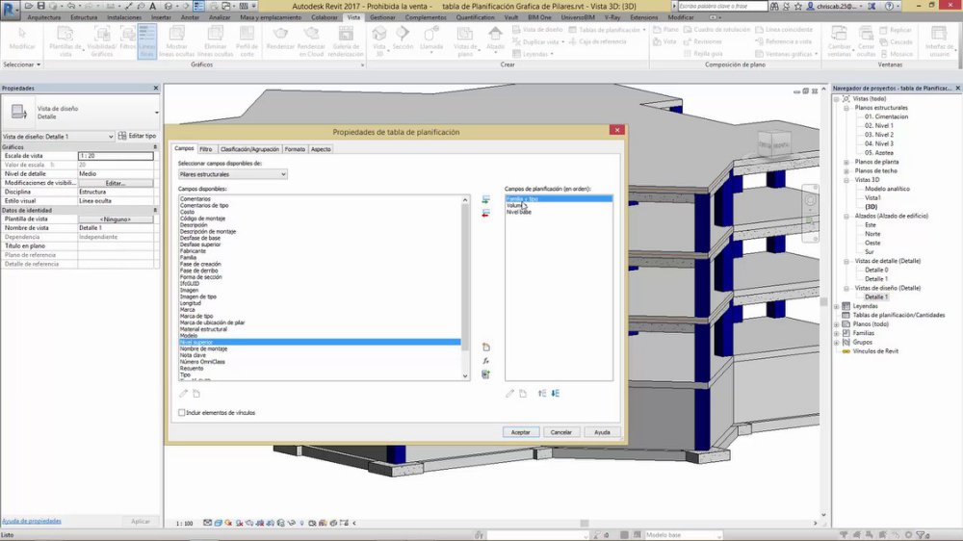Click the Aceptar button

pyautogui.click(x=521, y=432)
